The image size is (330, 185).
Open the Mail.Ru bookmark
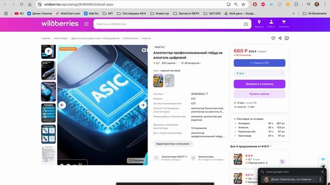(x=91, y=13)
